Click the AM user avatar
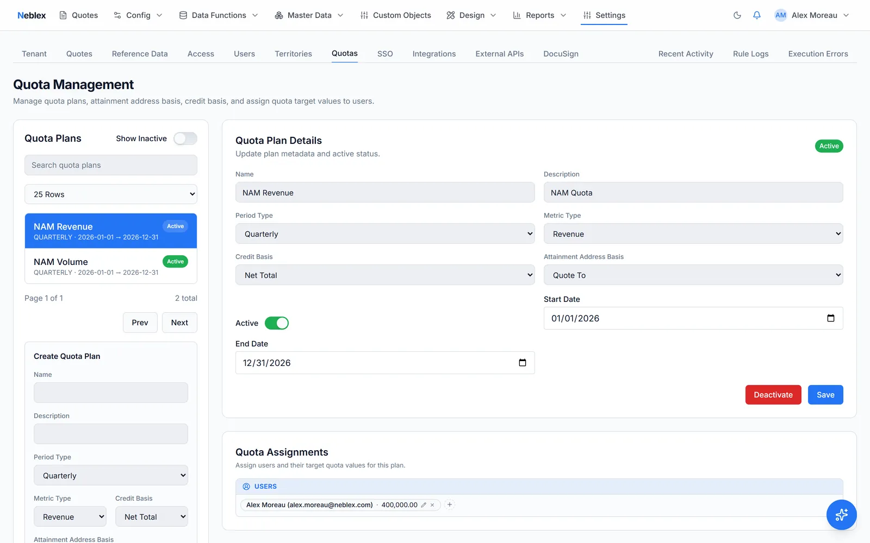Viewport: 870px width, 543px height. tap(781, 15)
